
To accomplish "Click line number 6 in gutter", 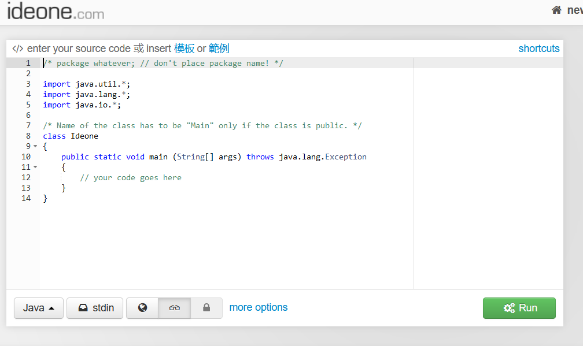I will [x=28, y=115].
